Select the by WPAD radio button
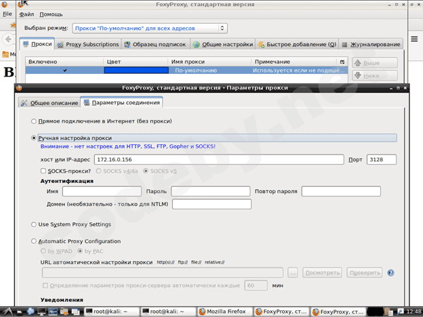The image size is (423, 317). [x=43, y=251]
